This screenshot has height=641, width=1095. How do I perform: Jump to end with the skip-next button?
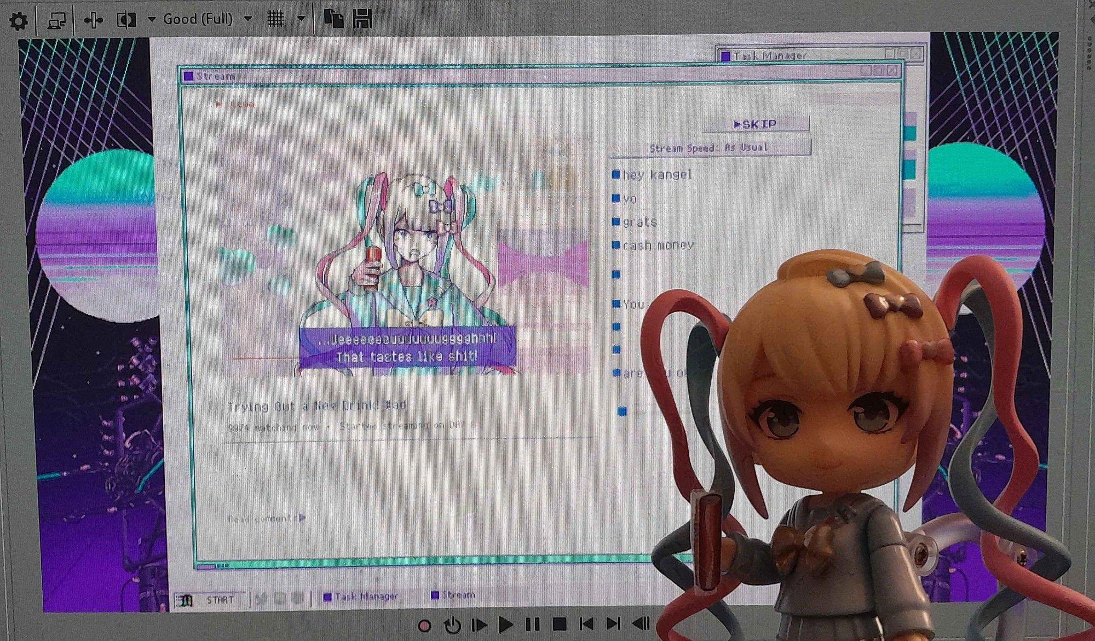coord(613,623)
